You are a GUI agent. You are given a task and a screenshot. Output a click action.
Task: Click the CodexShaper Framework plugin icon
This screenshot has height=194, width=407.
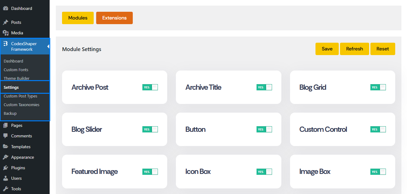(5, 44)
